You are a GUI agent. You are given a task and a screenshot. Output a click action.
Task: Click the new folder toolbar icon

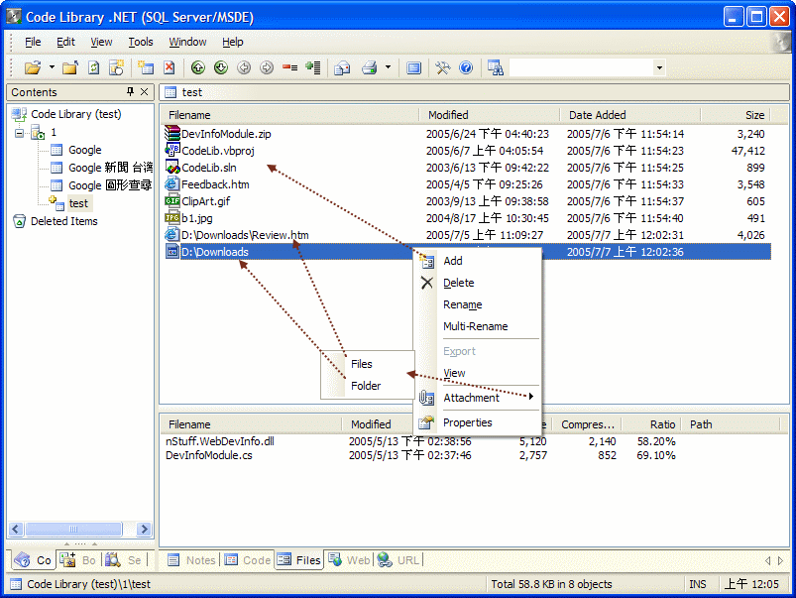(x=70, y=67)
